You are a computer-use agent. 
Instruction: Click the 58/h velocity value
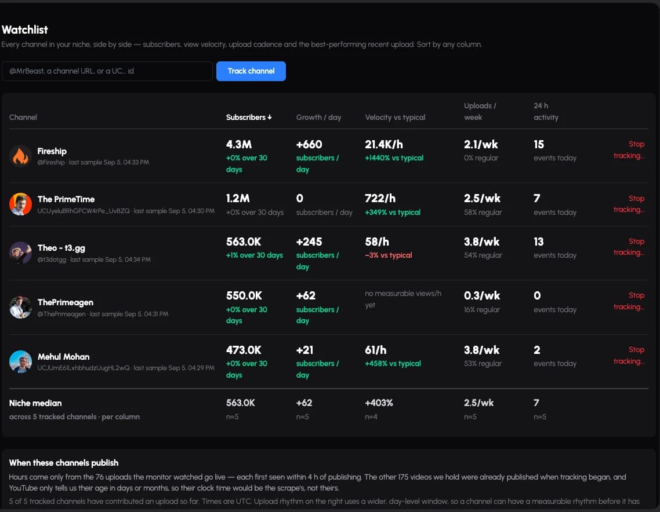pyautogui.click(x=377, y=242)
